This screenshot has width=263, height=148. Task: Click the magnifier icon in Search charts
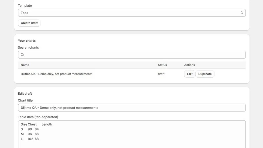point(22,55)
